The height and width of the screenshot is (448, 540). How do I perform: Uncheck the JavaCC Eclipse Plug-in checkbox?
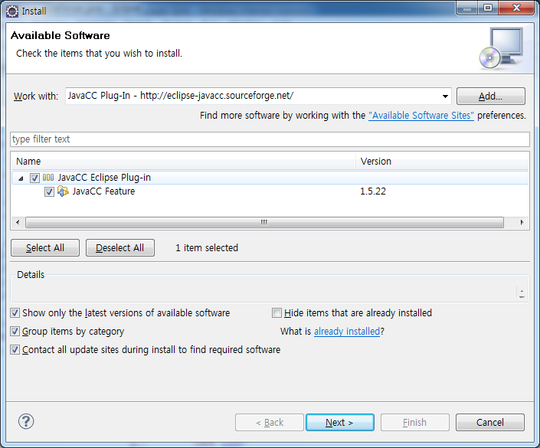(x=34, y=178)
